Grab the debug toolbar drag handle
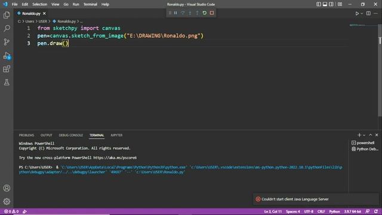Screen dimensions: 382x215 pyautogui.click(x=170, y=13)
